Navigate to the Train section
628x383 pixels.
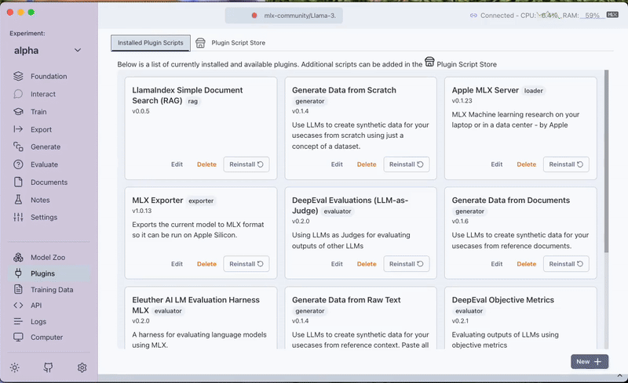click(x=38, y=112)
